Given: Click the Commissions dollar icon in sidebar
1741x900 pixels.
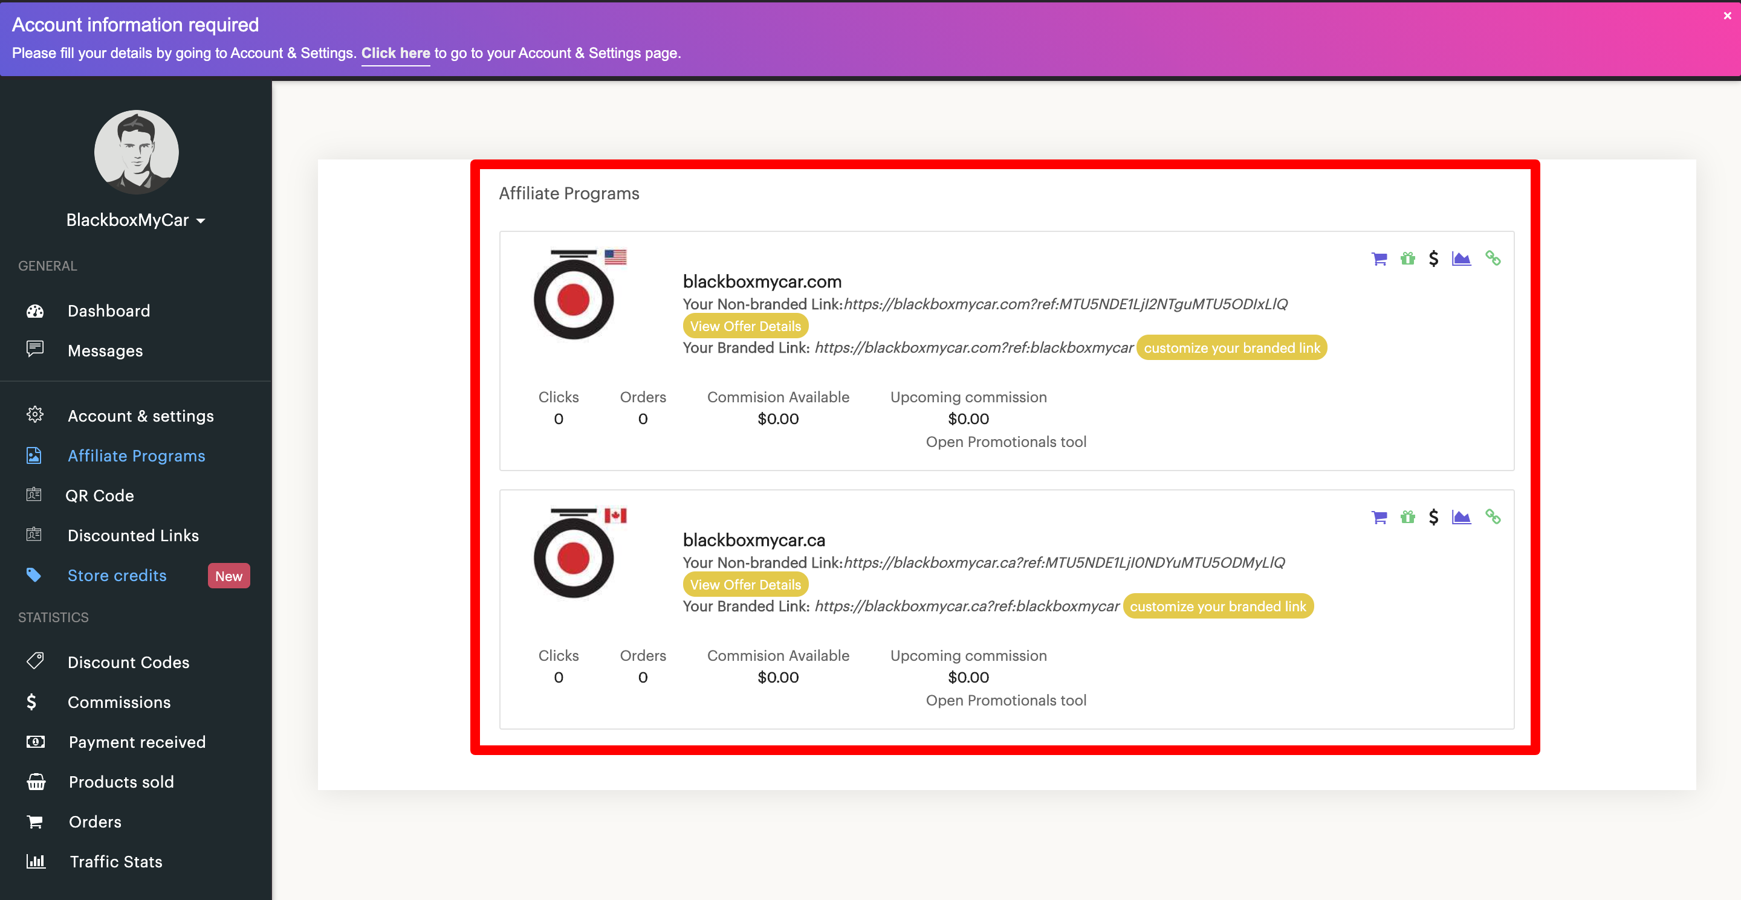Looking at the screenshot, I should (x=31, y=701).
